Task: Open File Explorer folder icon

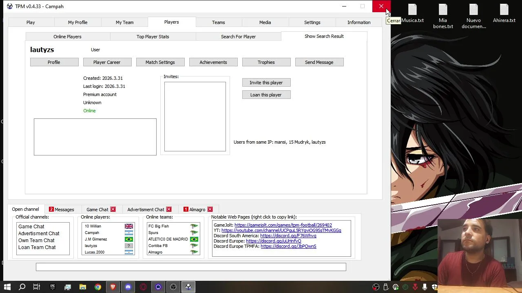Action: [x=83, y=287]
